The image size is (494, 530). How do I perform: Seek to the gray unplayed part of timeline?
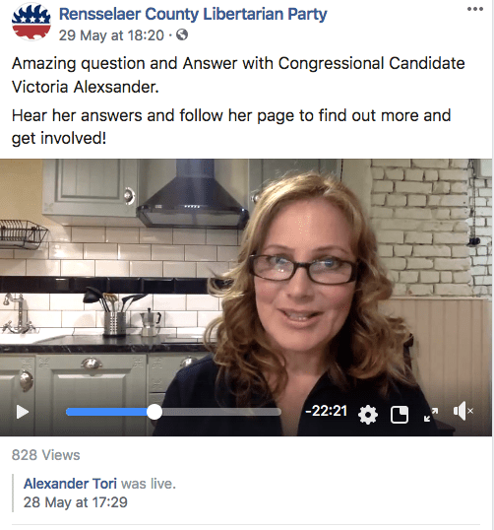pos(221,412)
